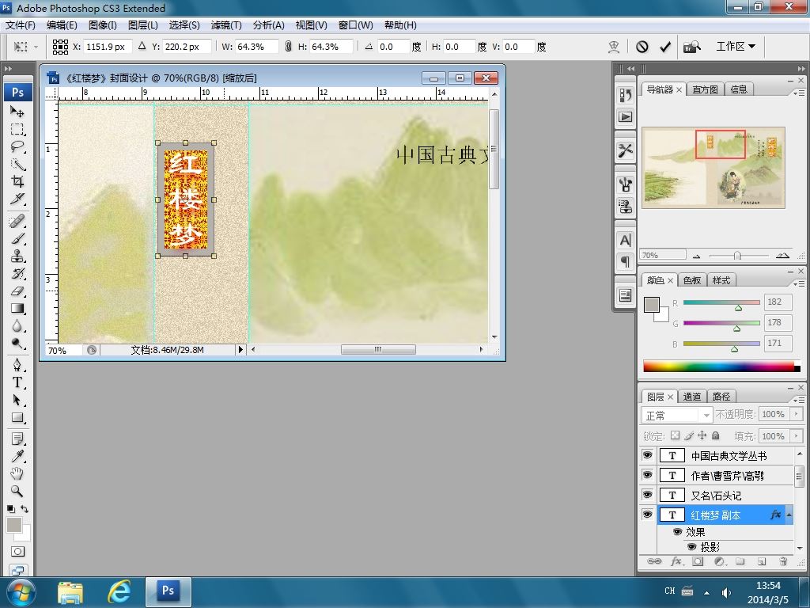810x608 pixels.
Task: Select the Move tool
Action: click(17, 111)
